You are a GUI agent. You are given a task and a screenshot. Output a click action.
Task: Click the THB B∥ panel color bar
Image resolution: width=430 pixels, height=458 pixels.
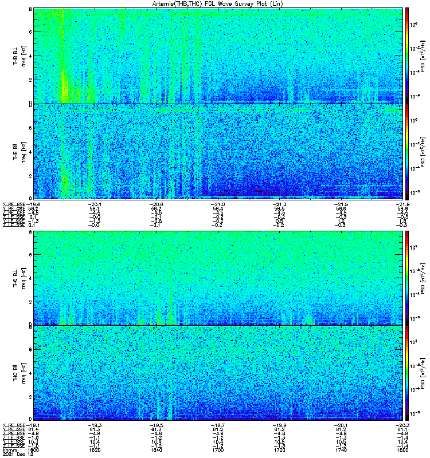coord(406,152)
